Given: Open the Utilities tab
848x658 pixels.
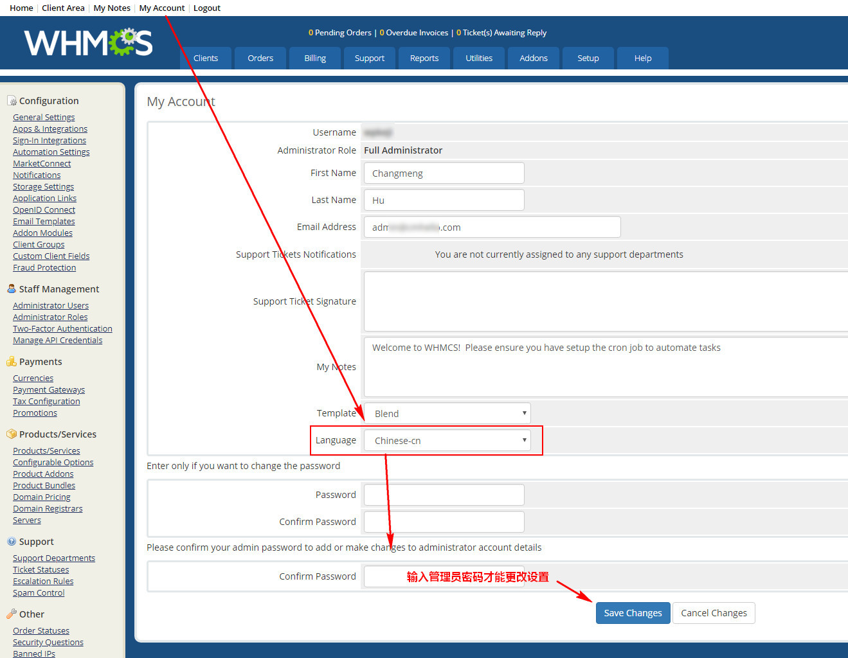Looking at the screenshot, I should click(x=479, y=58).
